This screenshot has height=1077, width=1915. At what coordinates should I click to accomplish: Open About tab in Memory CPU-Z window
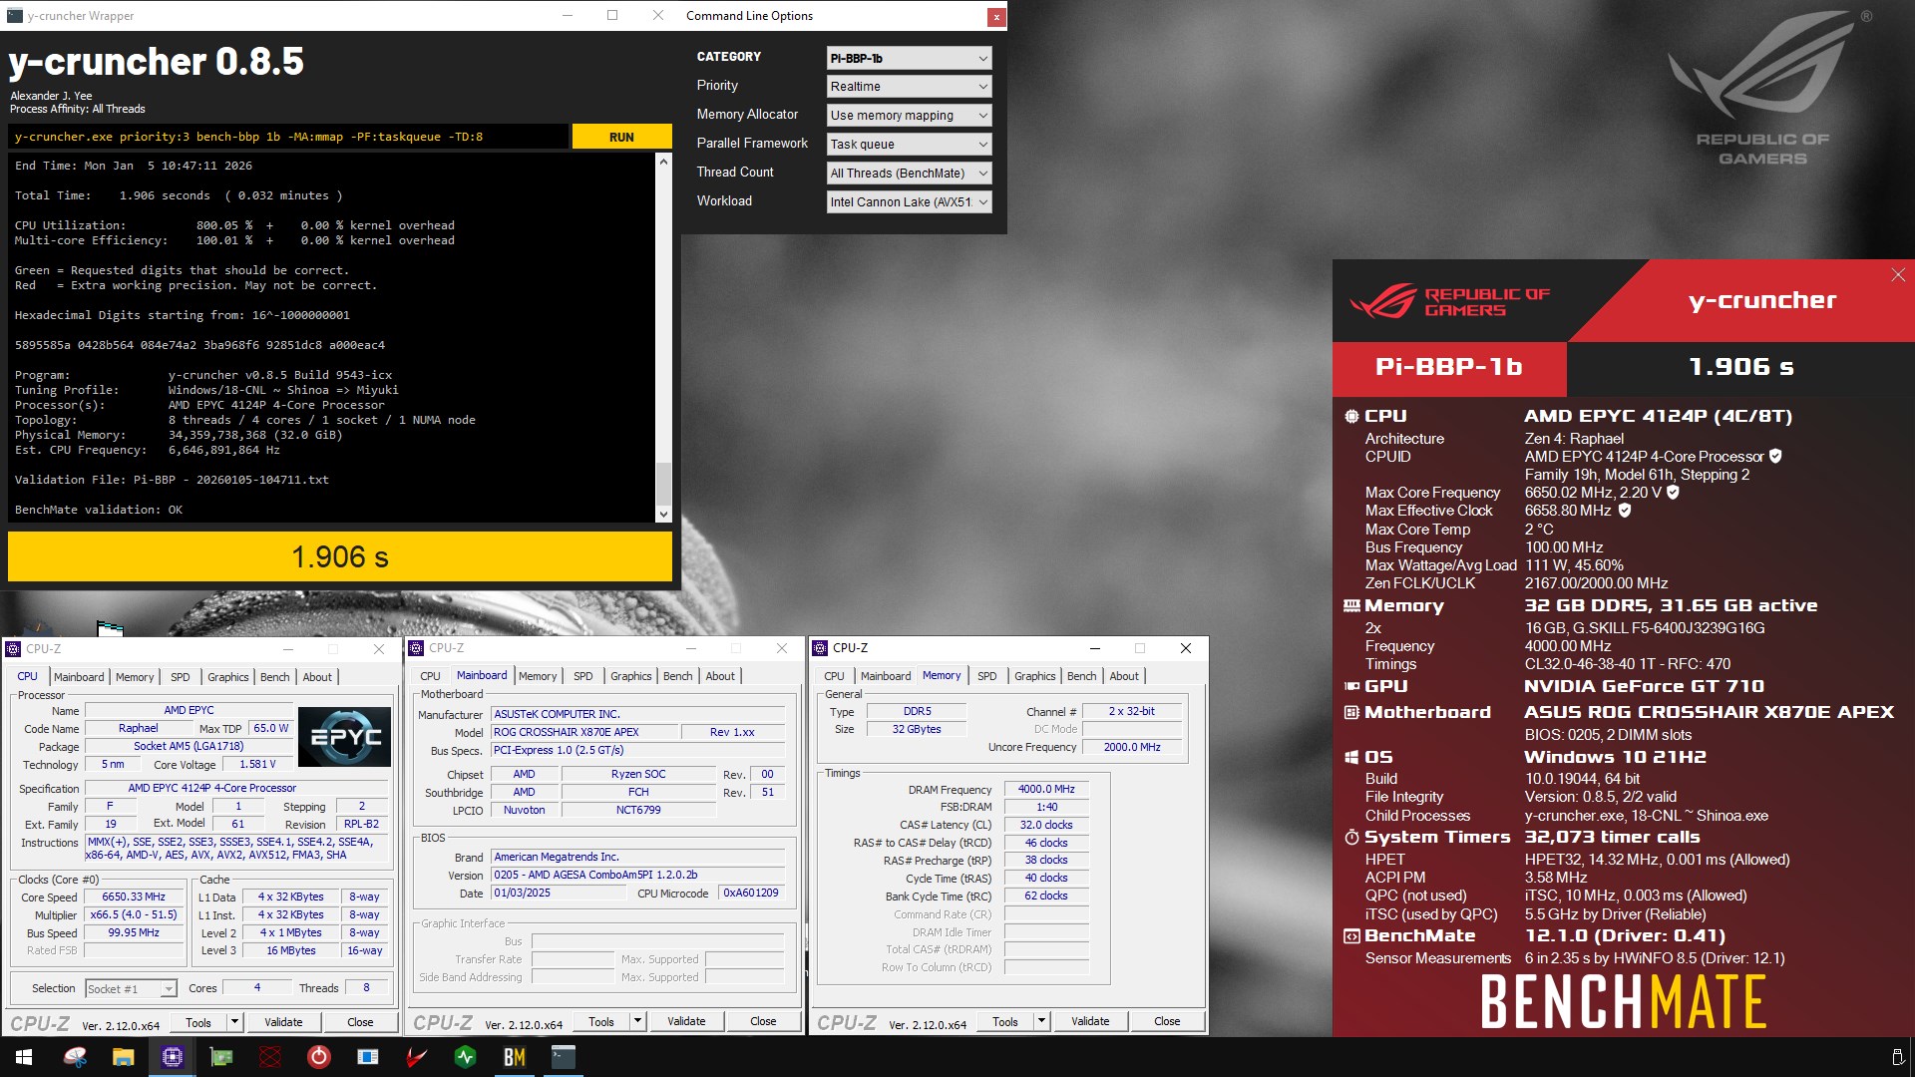[1124, 676]
